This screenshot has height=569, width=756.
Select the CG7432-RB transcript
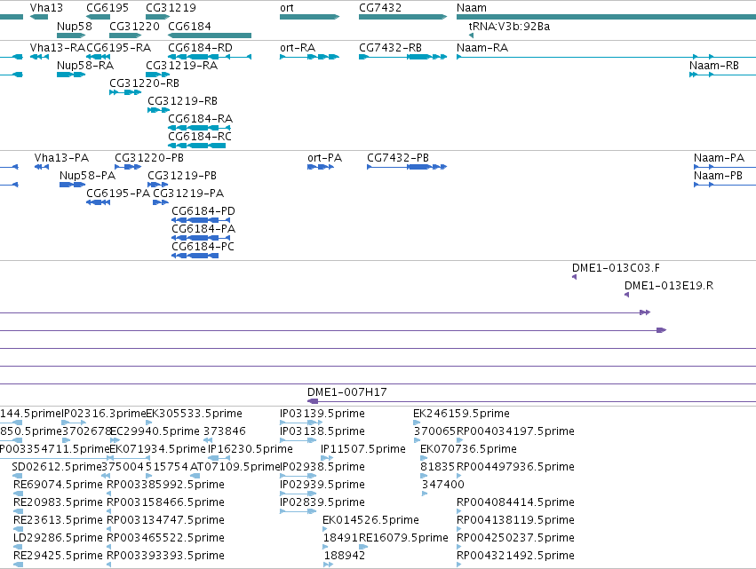[403, 57]
